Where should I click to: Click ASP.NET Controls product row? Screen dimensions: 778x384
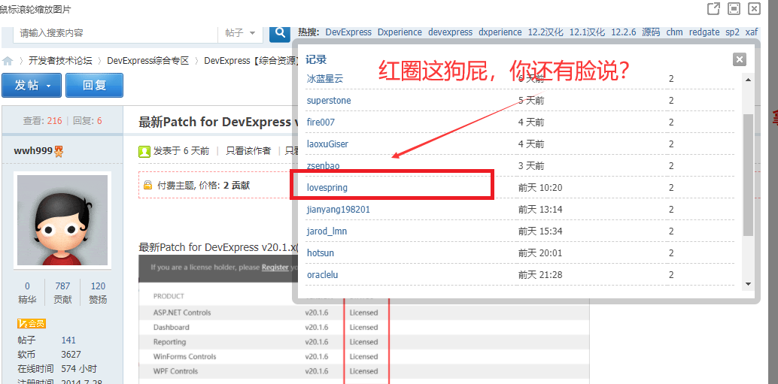tap(363, 313)
